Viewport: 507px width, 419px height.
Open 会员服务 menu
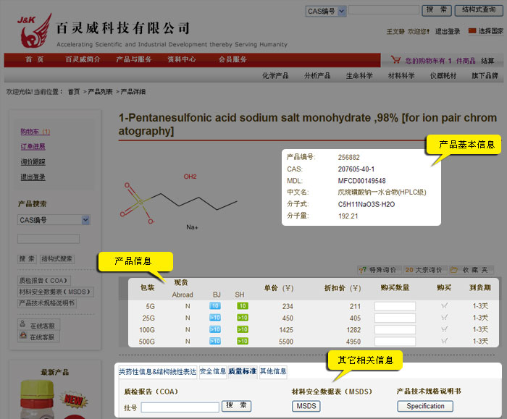(x=232, y=59)
